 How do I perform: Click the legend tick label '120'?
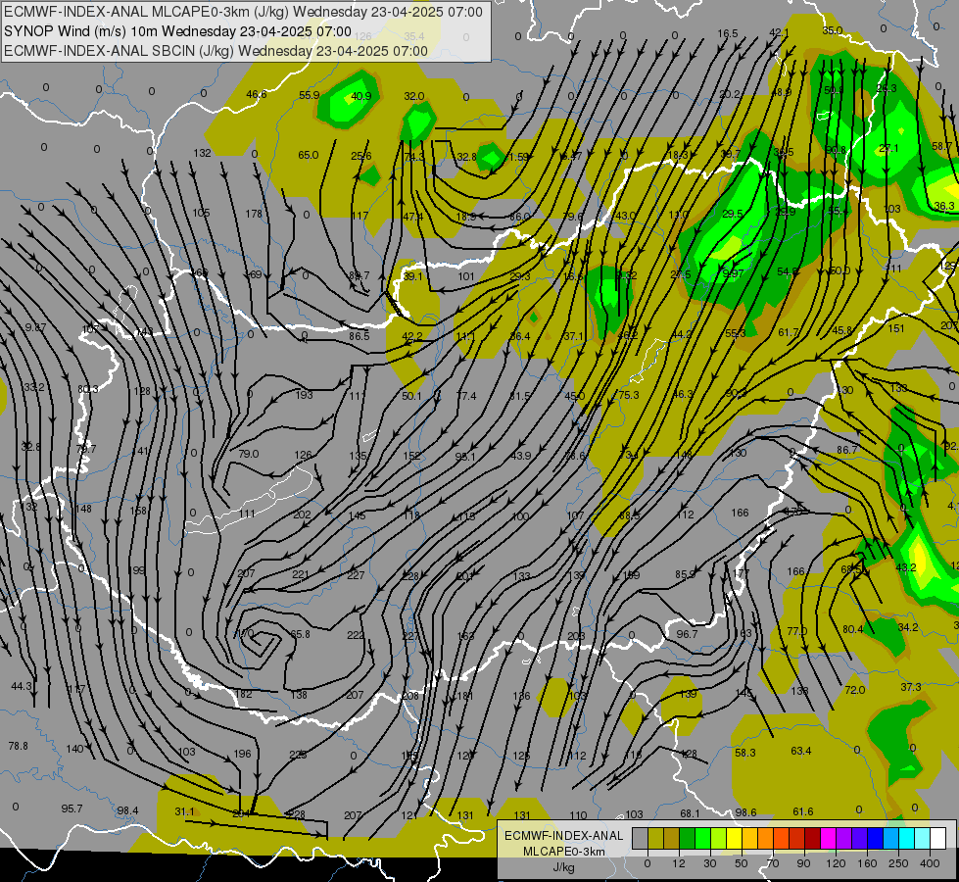(x=836, y=863)
